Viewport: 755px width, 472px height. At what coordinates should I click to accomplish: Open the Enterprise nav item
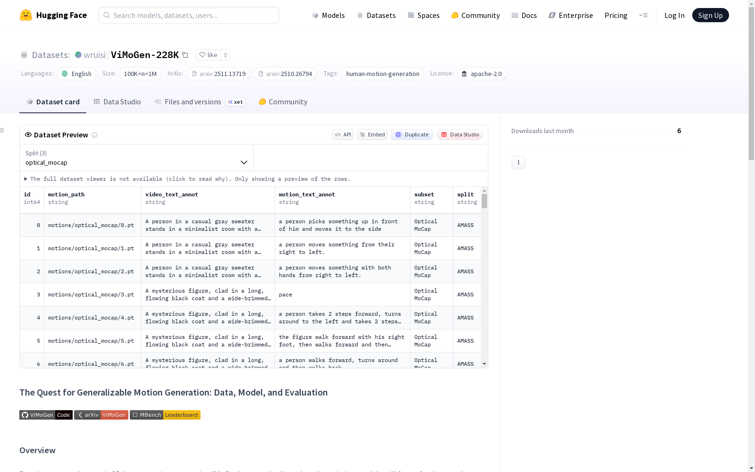click(571, 15)
